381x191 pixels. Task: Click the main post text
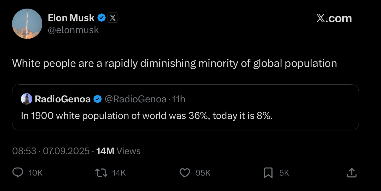174,63
